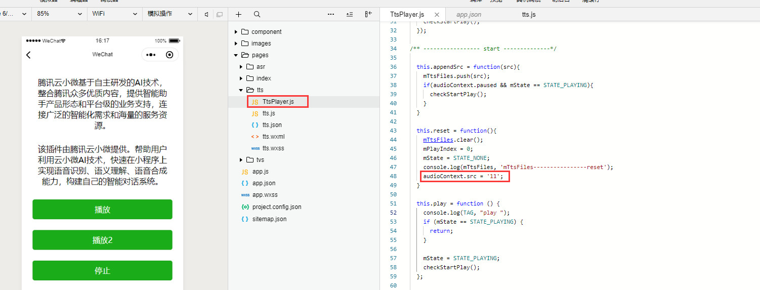Image resolution: width=760 pixels, height=290 pixels.
Task: Click the 16:17 time in simulator
Action: coord(102,40)
